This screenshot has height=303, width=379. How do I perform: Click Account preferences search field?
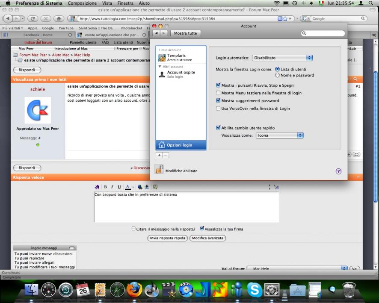point(323,33)
